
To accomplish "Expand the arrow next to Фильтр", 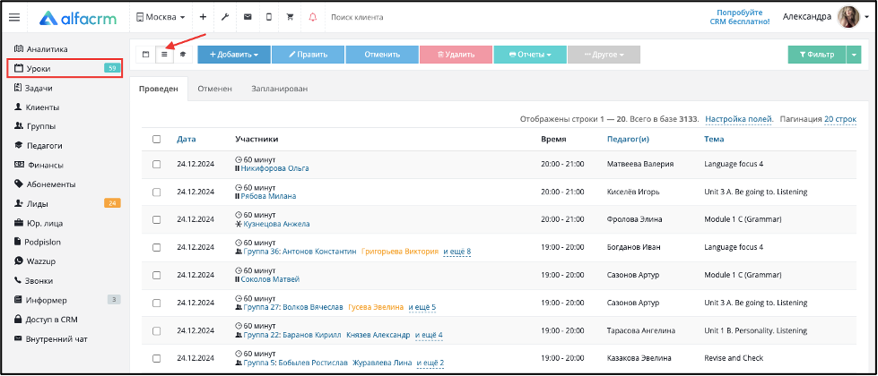I will (x=854, y=55).
